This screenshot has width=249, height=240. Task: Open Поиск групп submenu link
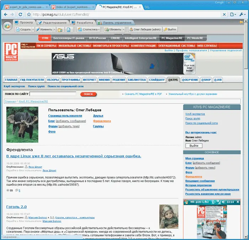click(x=36, y=86)
